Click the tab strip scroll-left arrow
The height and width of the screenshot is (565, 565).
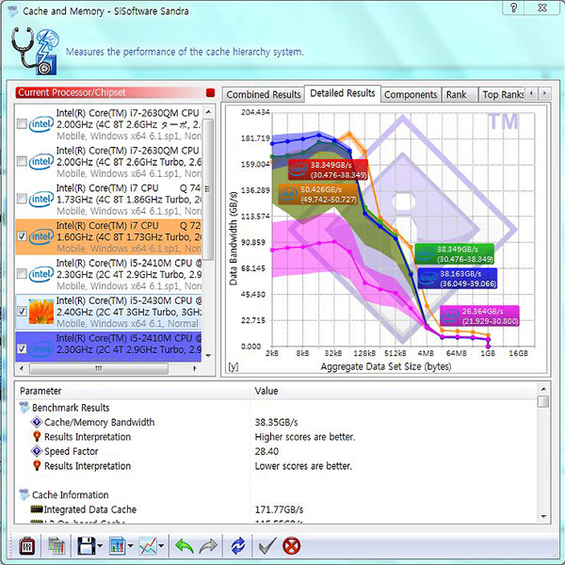(531, 93)
